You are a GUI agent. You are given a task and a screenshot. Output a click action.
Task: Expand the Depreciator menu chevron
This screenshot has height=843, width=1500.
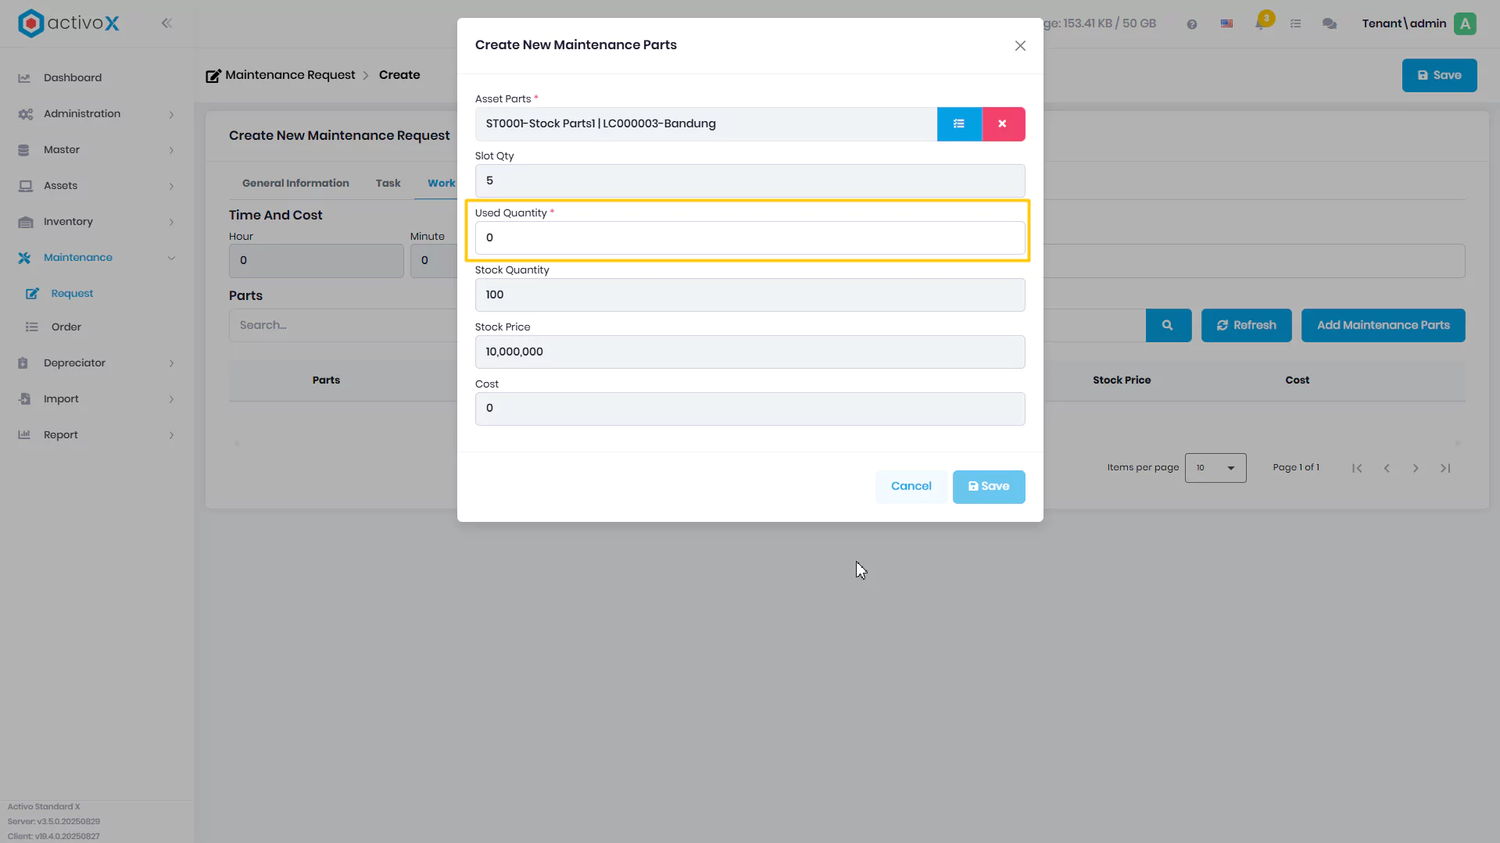171,364
